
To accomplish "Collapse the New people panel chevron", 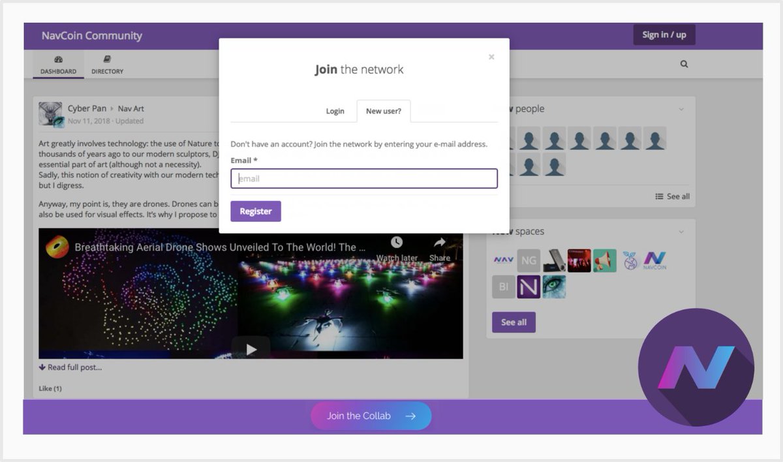I will (x=681, y=109).
